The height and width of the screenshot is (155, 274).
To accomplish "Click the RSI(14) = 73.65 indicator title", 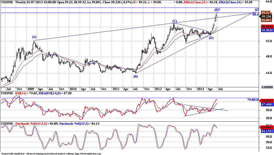I will 26,93.
